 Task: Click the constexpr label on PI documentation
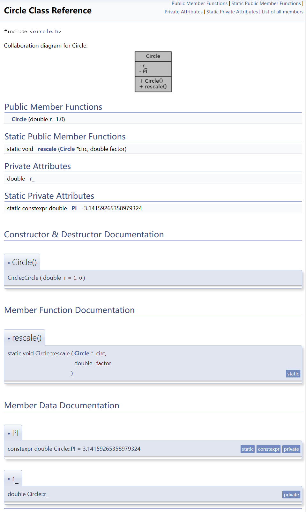tap(268, 449)
